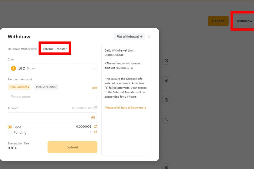Select the Spot radio button
This screenshot has height=169, width=254.
click(x=10, y=127)
